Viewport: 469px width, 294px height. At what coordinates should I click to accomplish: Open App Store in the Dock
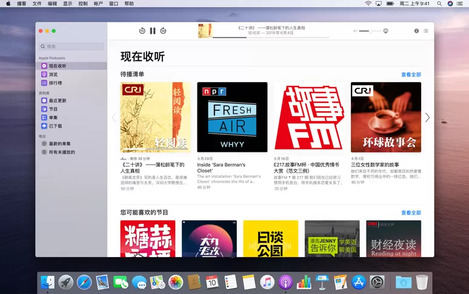359,282
